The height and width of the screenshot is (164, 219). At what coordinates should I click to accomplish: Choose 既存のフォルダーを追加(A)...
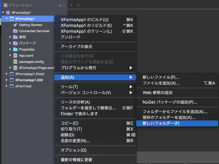(x=177, y=117)
